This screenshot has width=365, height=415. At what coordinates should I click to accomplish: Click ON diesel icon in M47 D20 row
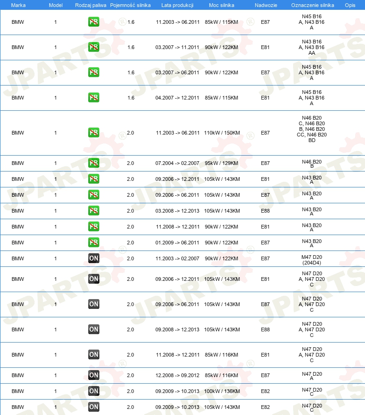point(93,258)
